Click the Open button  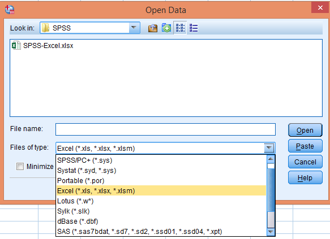coord(305,130)
